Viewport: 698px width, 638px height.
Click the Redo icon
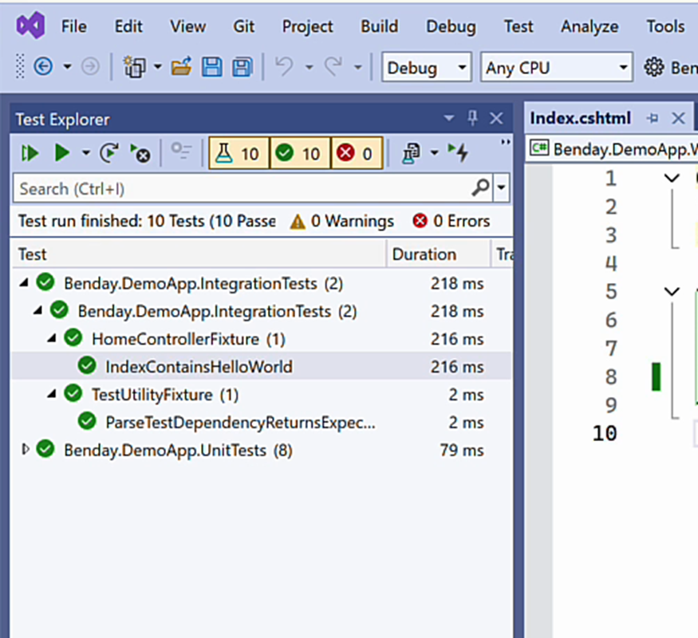point(333,67)
